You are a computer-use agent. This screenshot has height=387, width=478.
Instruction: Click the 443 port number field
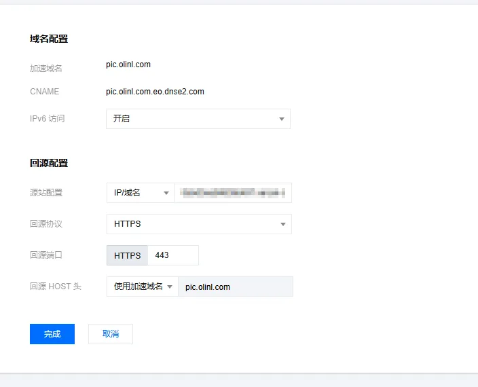point(172,255)
